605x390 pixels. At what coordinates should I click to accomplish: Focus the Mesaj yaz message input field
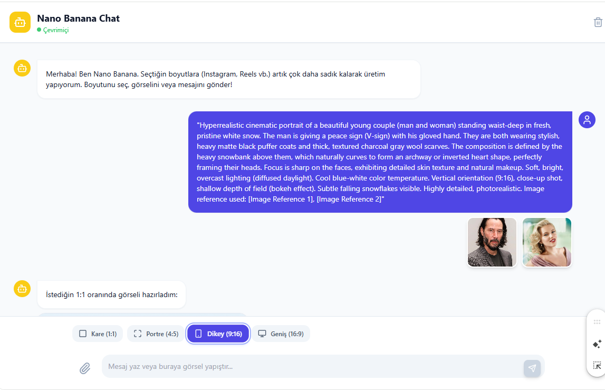(x=313, y=366)
